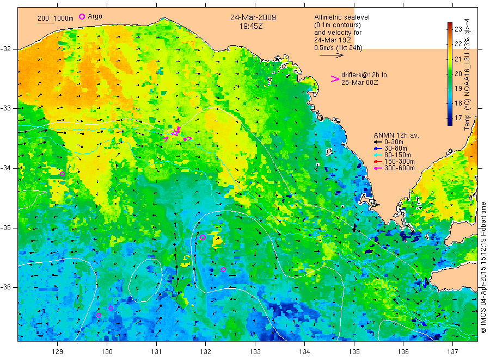Click the 'Altimetric sealevel' heading text
The width and height of the screenshot is (490, 359).
pyautogui.click(x=342, y=17)
